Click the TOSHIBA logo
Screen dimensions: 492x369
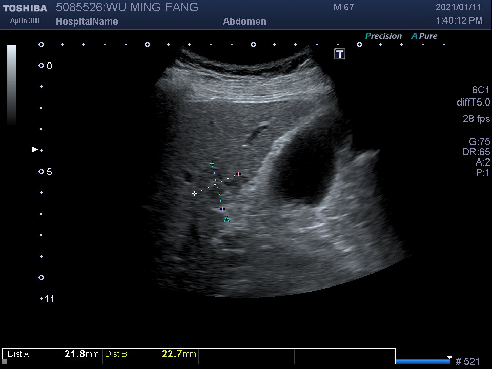tap(25, 8)
